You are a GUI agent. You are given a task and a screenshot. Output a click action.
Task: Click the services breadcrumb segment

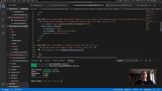34,9
